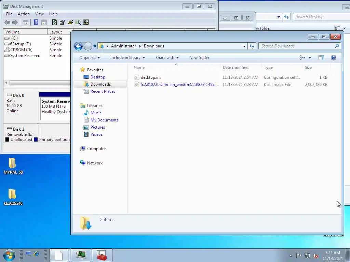Click refresh button next to Downloads address bar
The image size is (350, 262).
point(252,46)
